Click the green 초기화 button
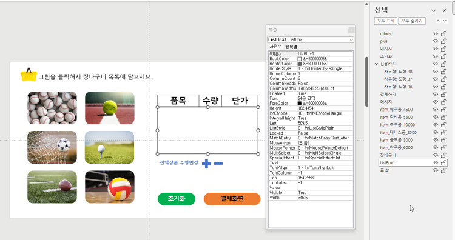 tap(177, 199)
